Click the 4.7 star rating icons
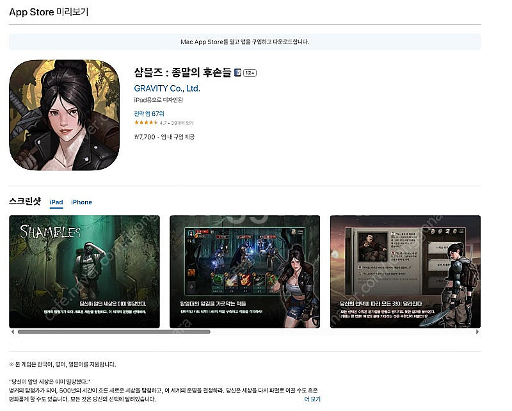 coord(146,123)
